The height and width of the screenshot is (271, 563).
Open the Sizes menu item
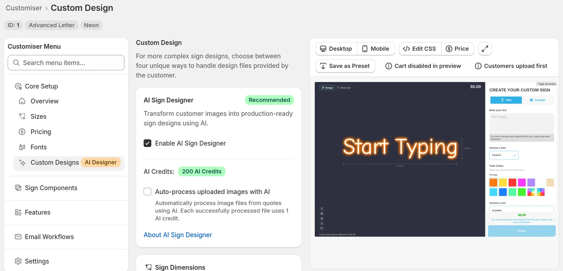69,116
